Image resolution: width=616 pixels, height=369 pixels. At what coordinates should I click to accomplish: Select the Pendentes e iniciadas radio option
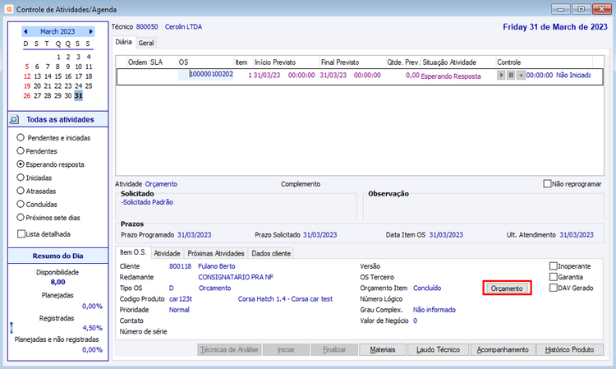pos(21,137)
